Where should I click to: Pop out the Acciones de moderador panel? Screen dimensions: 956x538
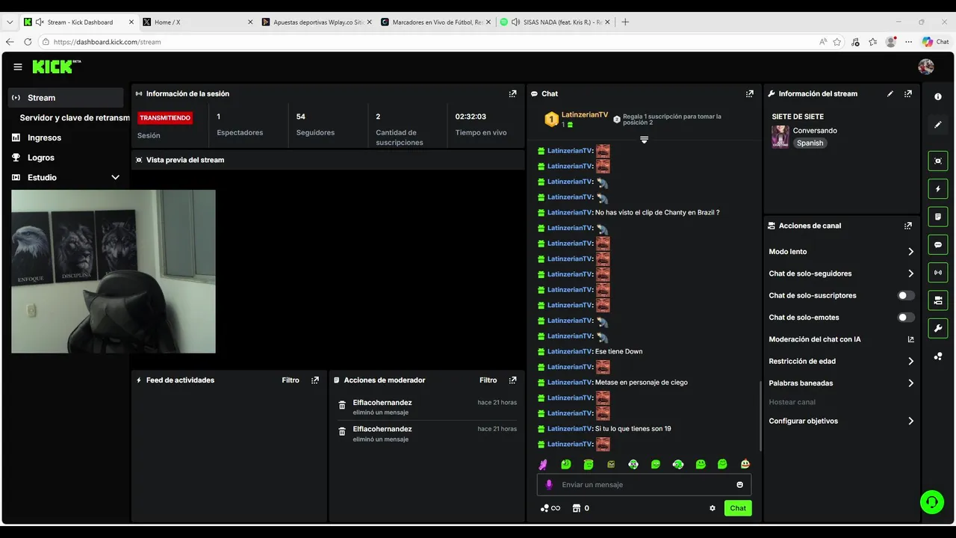pos(512,380)
